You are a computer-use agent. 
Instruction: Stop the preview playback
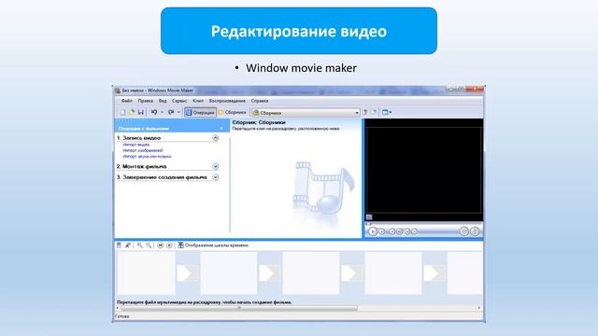382,231
